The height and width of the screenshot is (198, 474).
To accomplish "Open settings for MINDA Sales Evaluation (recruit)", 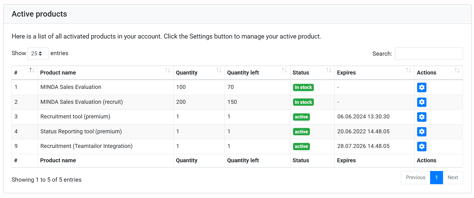I will pyautogui.click(x=421, y=102).
